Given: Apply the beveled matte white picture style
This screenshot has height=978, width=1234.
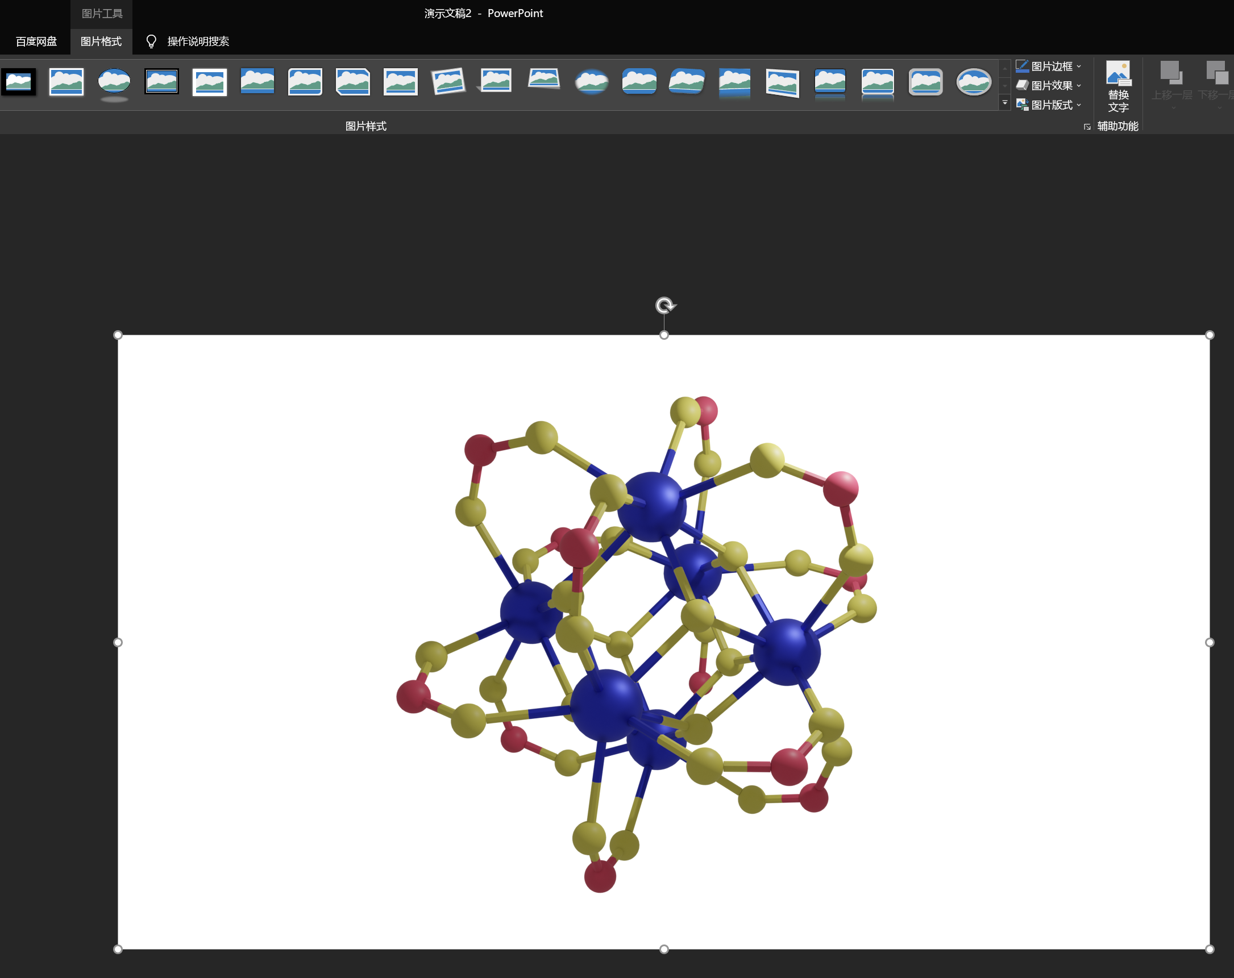Looking at the screenshot, I should [67, 82].
